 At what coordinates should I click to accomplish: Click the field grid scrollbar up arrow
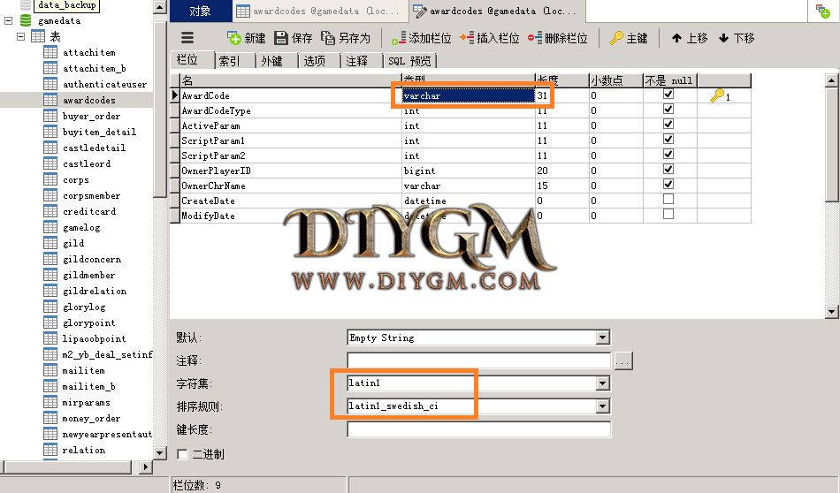point(831,80)
